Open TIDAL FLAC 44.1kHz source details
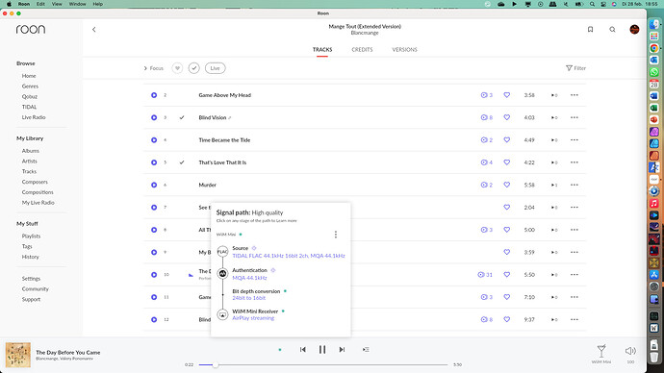This screenshot has width=664, height=373. tap(289, 256)
